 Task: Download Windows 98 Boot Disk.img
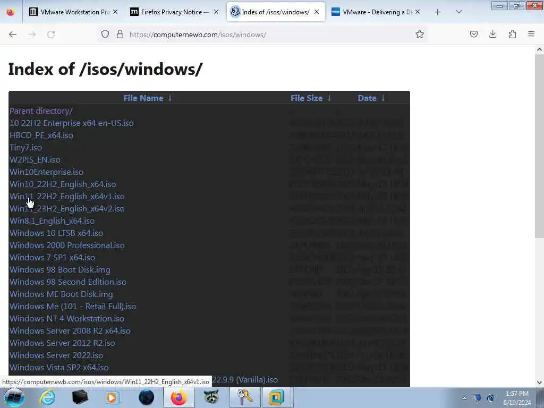(x=59, y=269)
